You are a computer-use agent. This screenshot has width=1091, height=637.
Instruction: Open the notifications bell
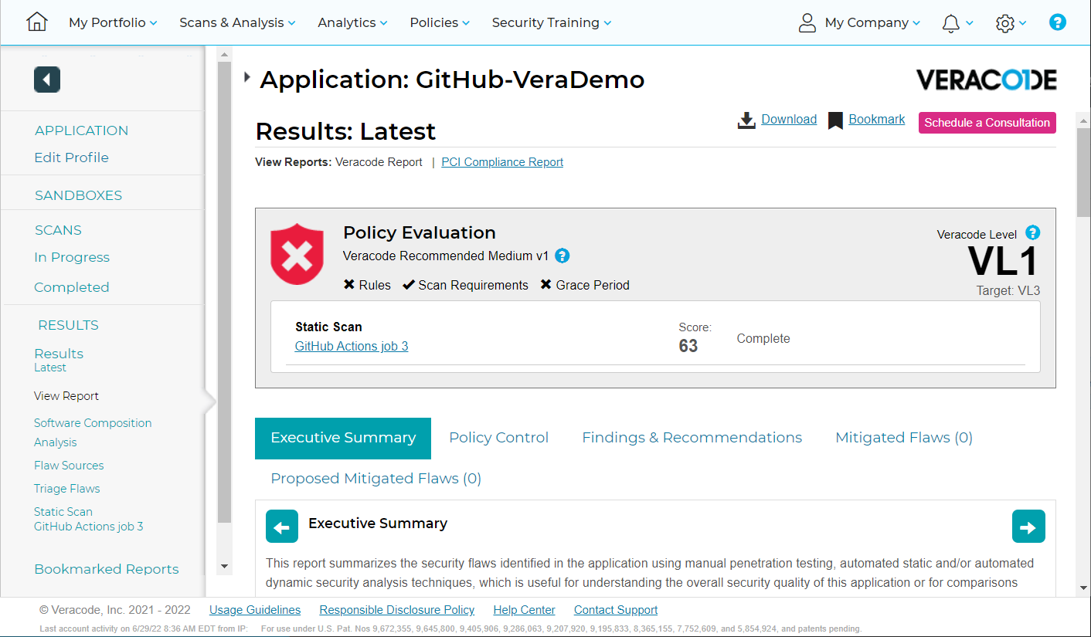tap(950, 23)
